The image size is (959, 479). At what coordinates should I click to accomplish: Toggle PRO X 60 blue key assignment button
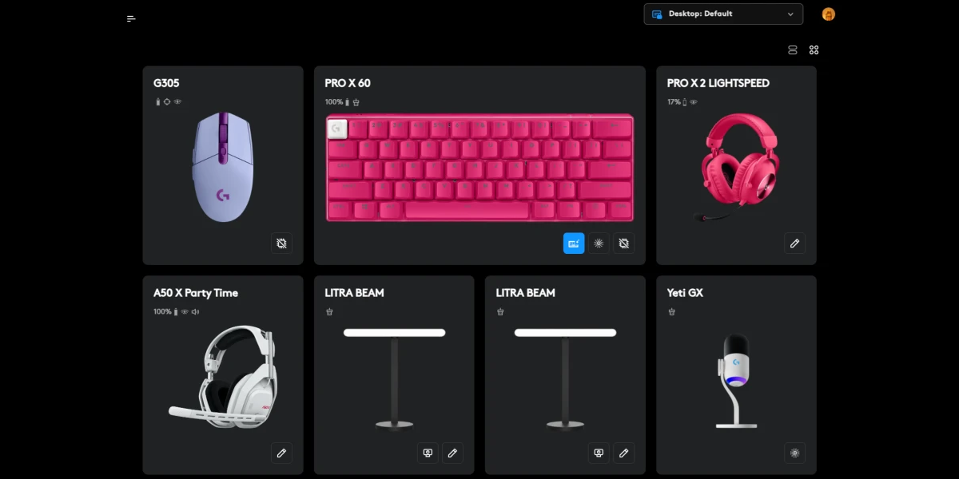pos(574,243)
